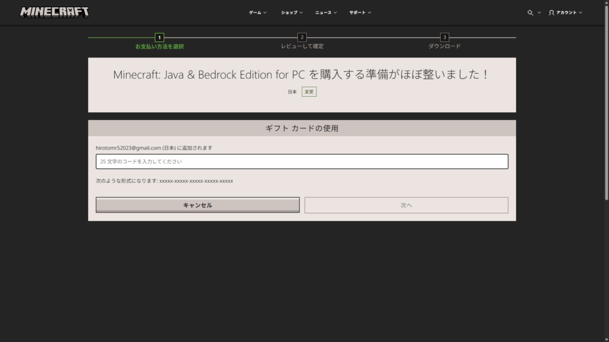This screenshot has height=342, width=609.
Task: Click the code format hint text
Action: tap(164, 181)
